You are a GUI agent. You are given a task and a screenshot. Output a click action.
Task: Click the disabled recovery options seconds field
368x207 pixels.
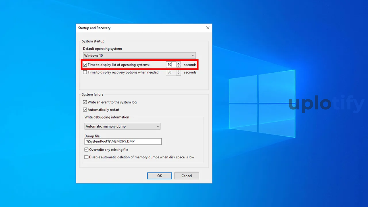point(171,72)
